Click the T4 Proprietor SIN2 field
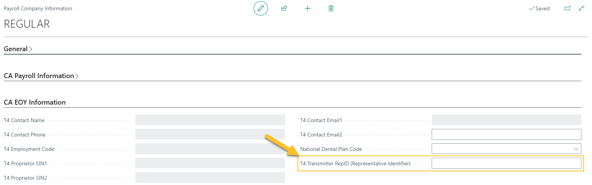Viewport: 592px width, 185px height. coord(210,177)
